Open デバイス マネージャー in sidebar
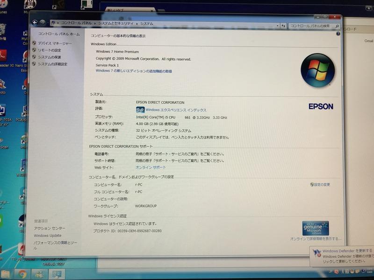The width and height of the screenshot is (374, 280). pos(55,43)
